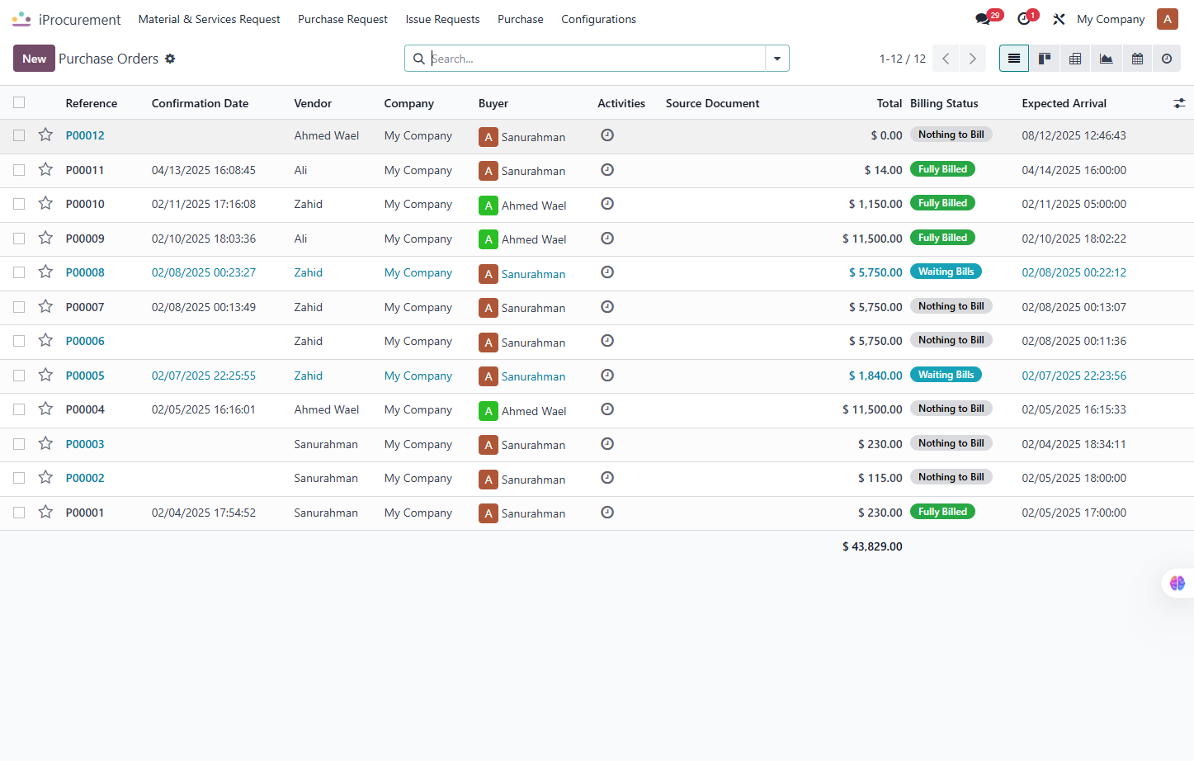Open the My Company switcher

(x=1111, y=19)
